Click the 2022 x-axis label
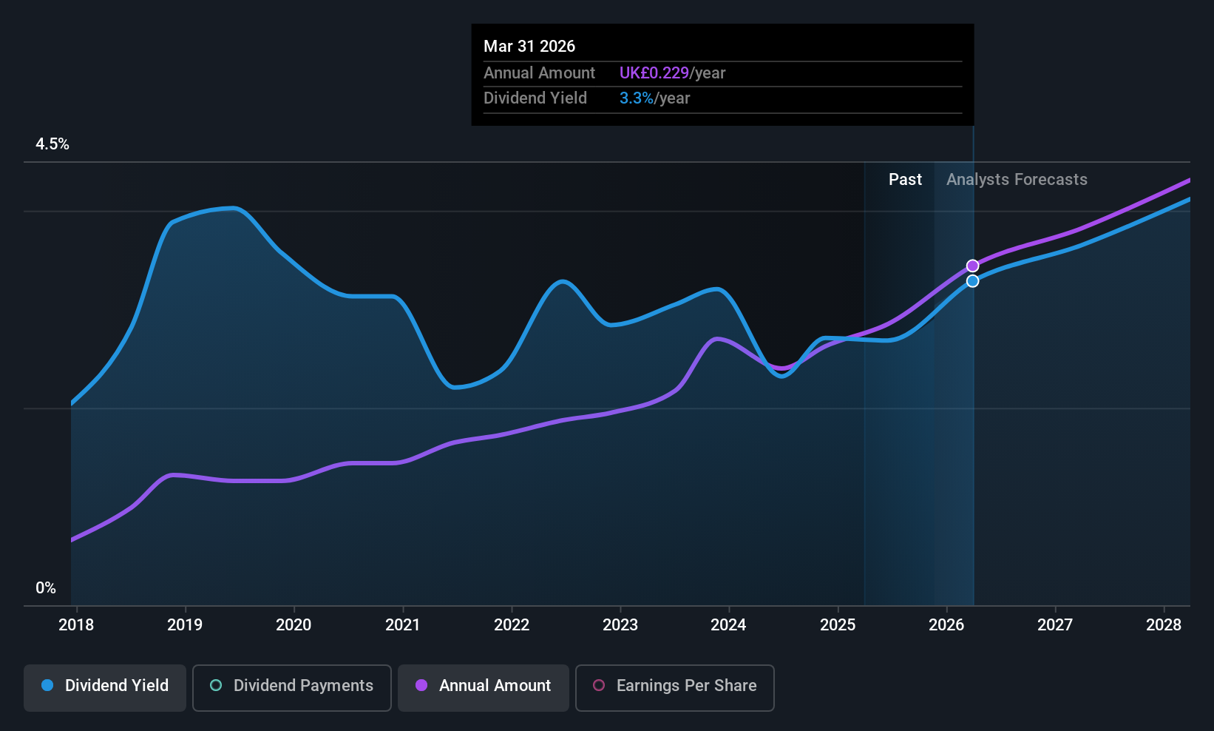1214x731 pixels. pyautogui.click(x=512, y=625)
